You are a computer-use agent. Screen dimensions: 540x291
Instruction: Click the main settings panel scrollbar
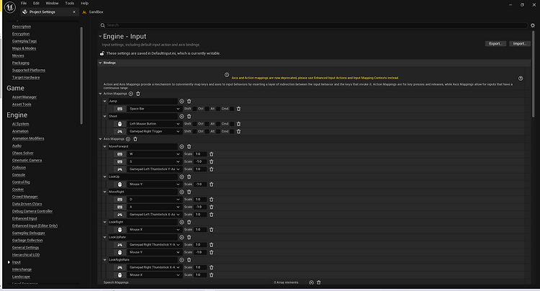pyautogui.click(x=533, y=74)
